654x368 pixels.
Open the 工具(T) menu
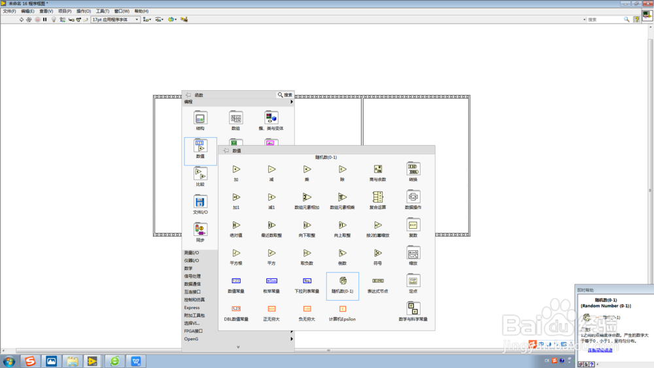tap(103, 11)
